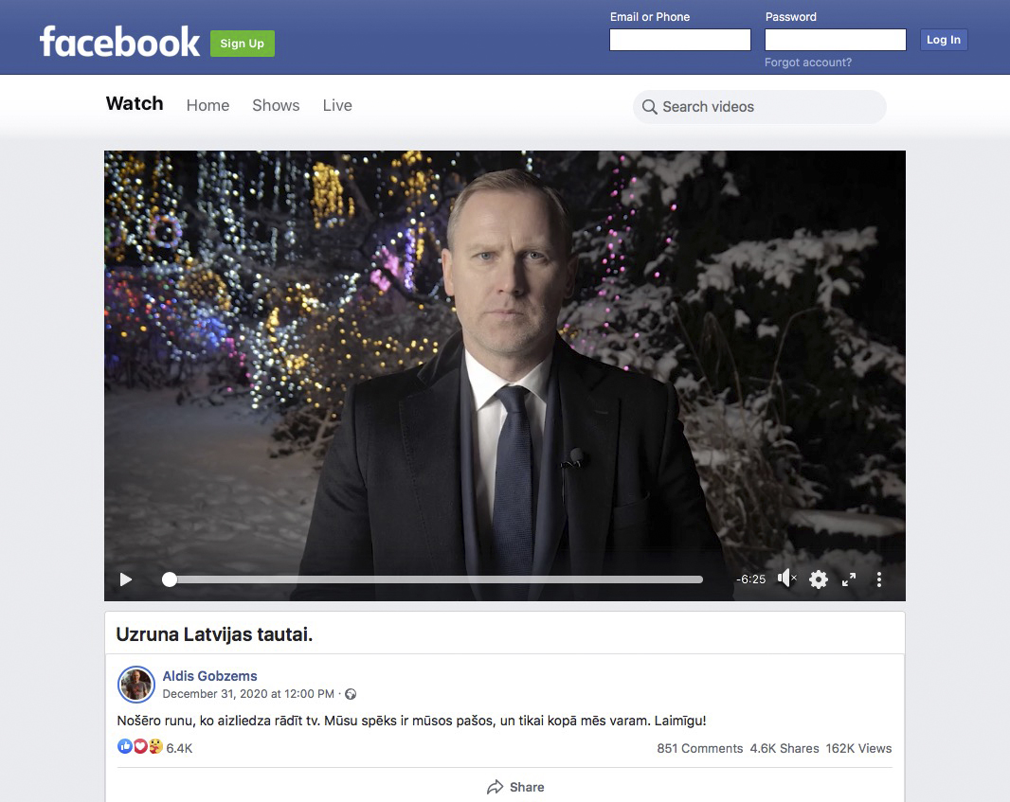Focus the Email or Phone field
Screen dimensions: 1010x802
pyautogui.click(x=680, y=39)
